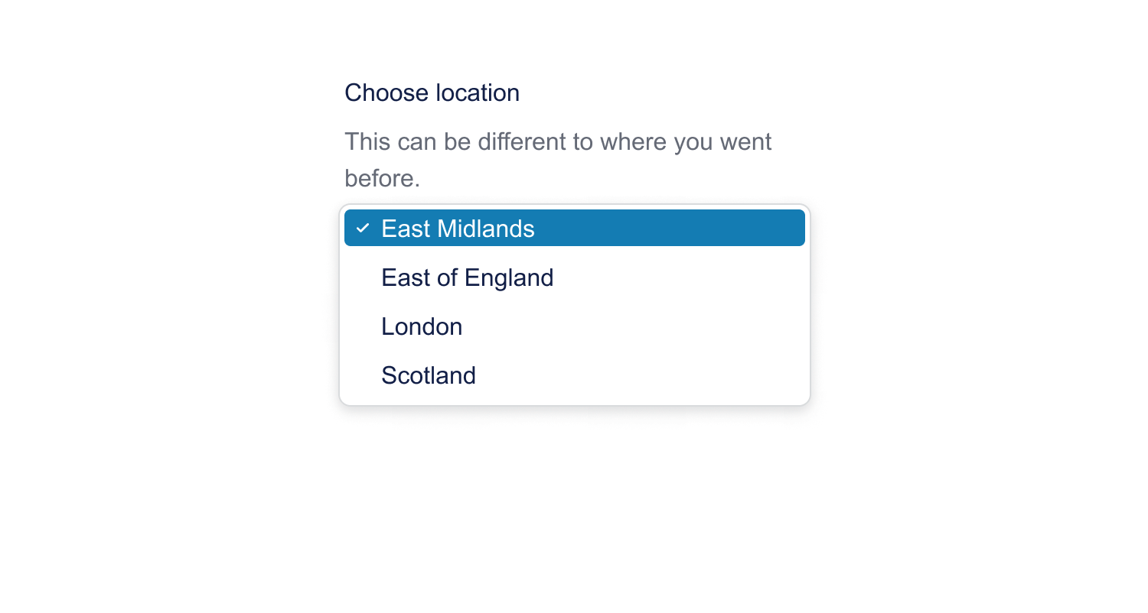
Task: Click the currently highlighted East Midlands row
Action: (x=574, y=227)
